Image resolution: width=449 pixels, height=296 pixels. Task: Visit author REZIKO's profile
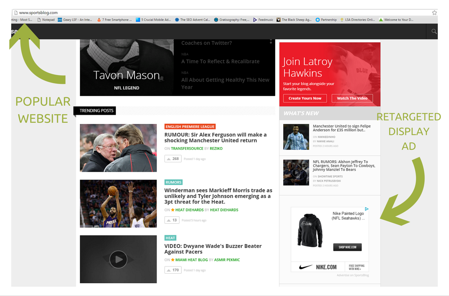(x=216, y=149)
